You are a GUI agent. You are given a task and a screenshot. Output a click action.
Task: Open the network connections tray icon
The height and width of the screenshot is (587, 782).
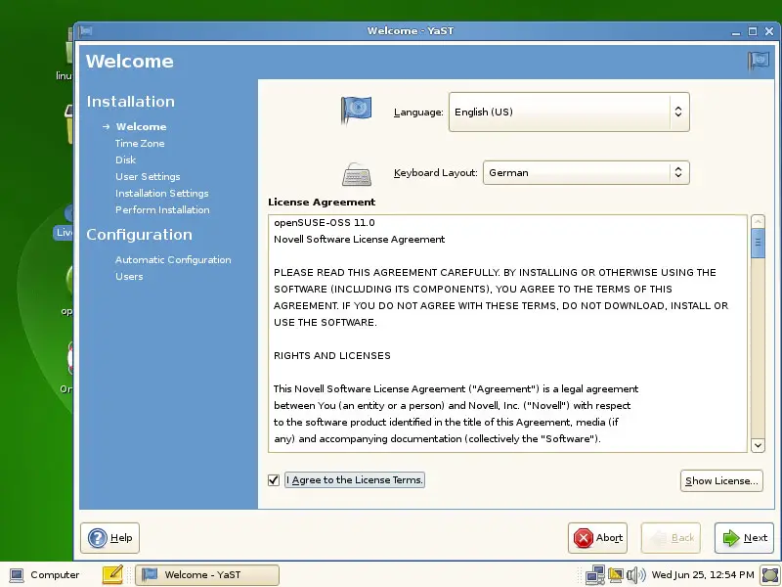[x=595, y=575]
